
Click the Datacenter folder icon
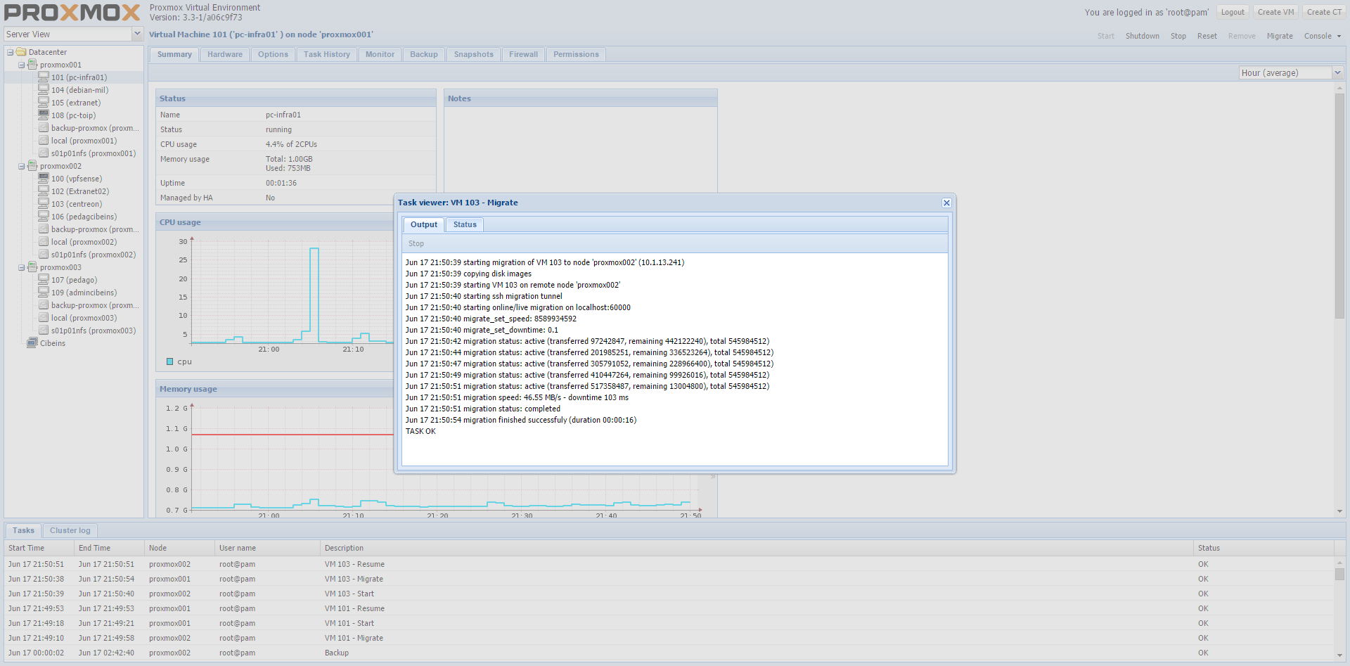tap(21, 52)
